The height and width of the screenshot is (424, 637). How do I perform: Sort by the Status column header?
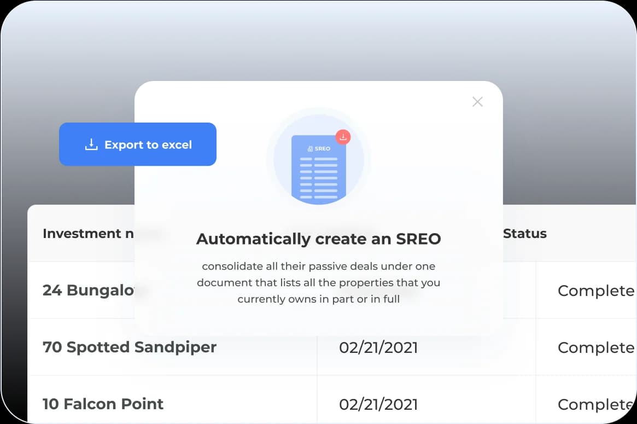525,234
